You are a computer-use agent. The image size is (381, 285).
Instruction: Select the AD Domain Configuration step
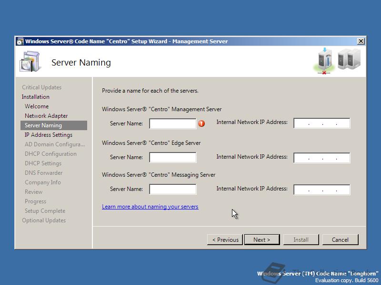pyautogui.click(x=55, y=144)
